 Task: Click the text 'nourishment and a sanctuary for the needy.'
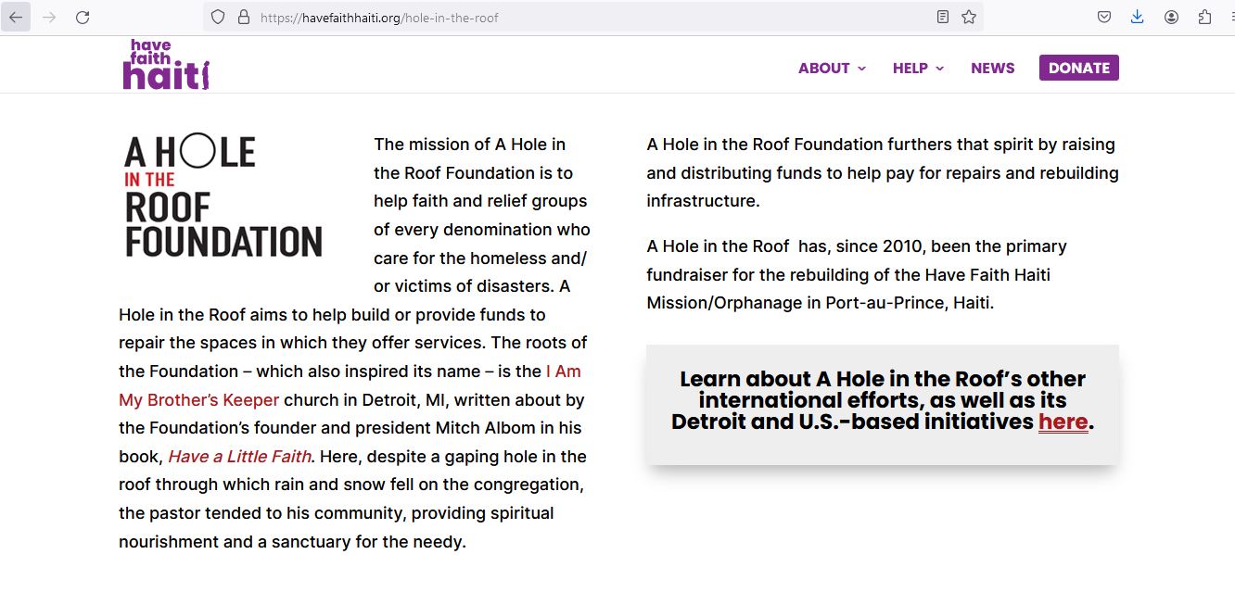tap(292, 542)
